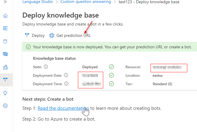Click the 'Deployed' state value
197x132 pixels.
tap(90, 67)
